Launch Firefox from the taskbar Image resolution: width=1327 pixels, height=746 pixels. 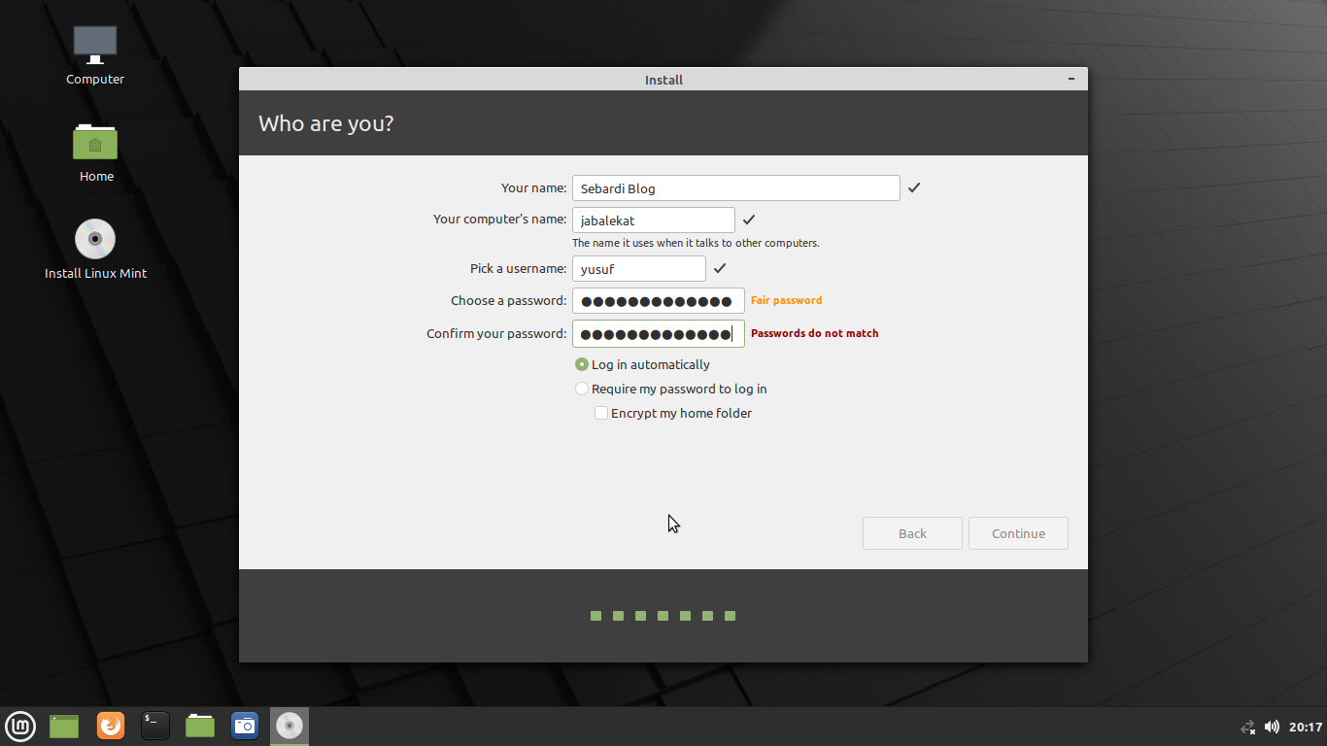point(110,726)
